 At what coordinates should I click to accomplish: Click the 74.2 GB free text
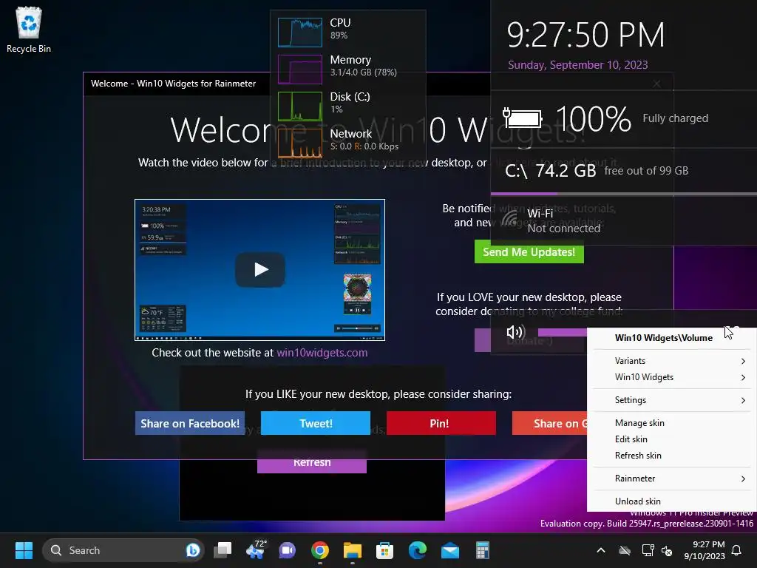click(x=566, y=171)
